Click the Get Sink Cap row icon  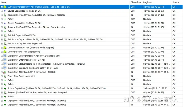pos(5,35)
